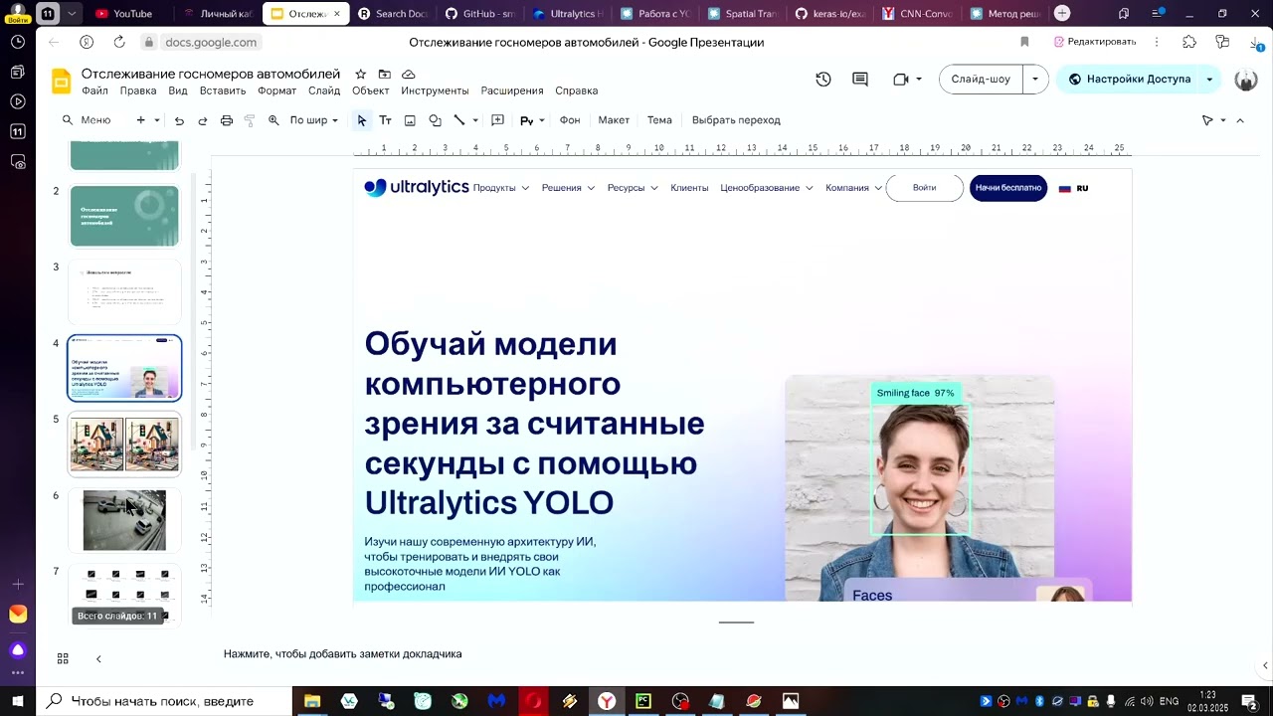Open version history clock icon
Viewport: 1273px width, 716px height.
point(823,80)
